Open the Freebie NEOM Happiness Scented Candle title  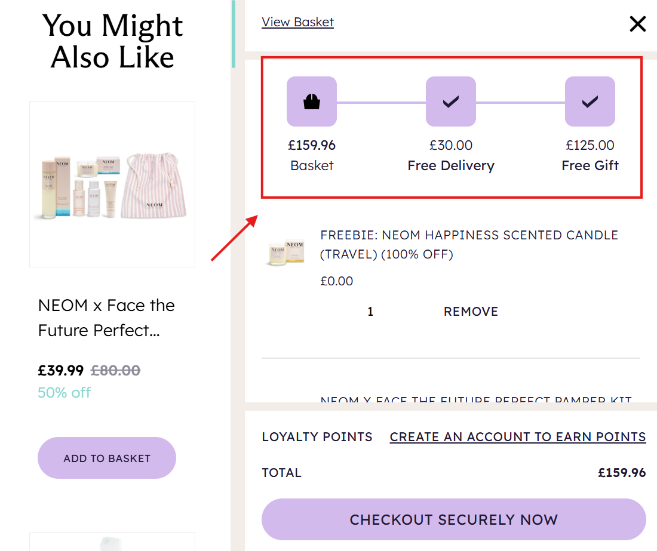(x=469, y=245)
